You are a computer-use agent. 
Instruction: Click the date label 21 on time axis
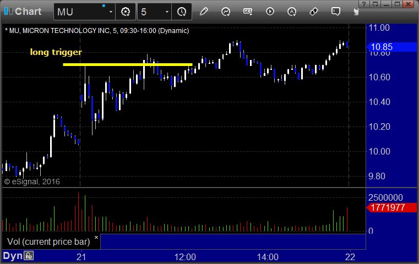tap(81, 257)
